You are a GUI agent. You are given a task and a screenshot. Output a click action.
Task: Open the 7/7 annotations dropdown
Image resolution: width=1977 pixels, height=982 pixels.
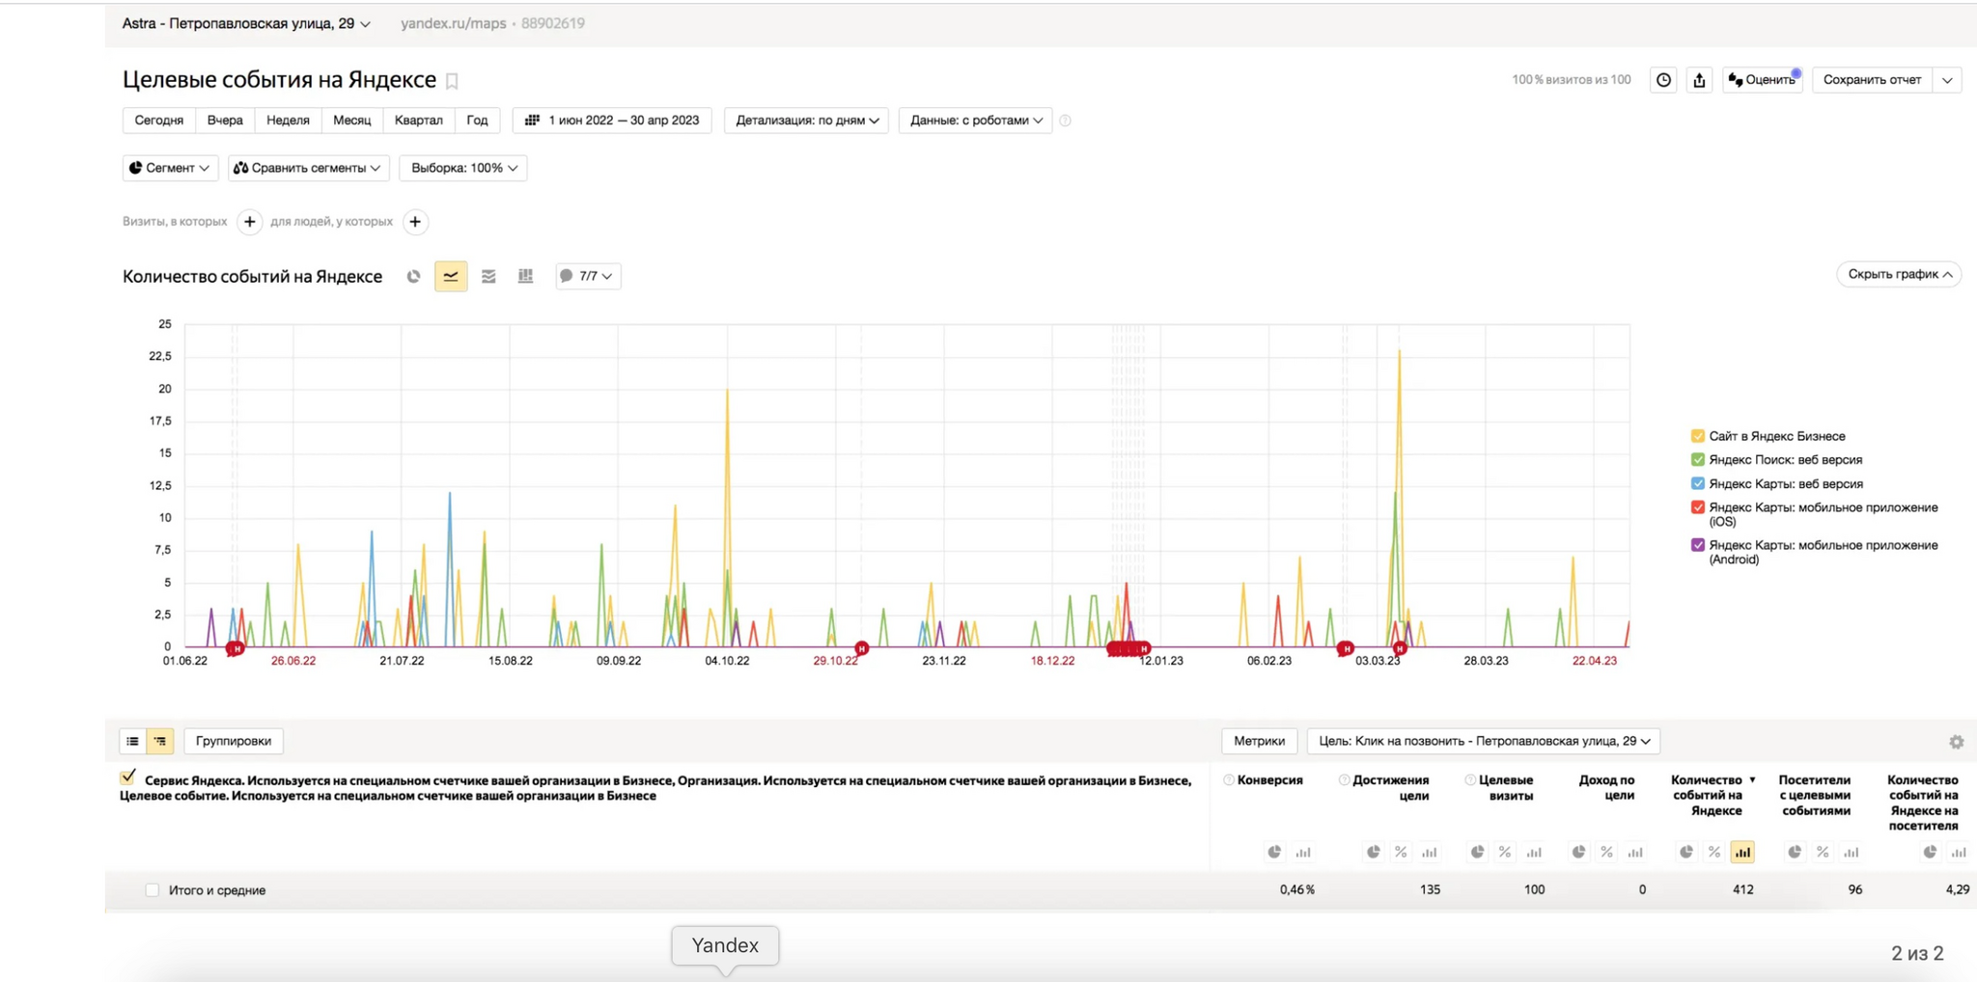[587, 276]
